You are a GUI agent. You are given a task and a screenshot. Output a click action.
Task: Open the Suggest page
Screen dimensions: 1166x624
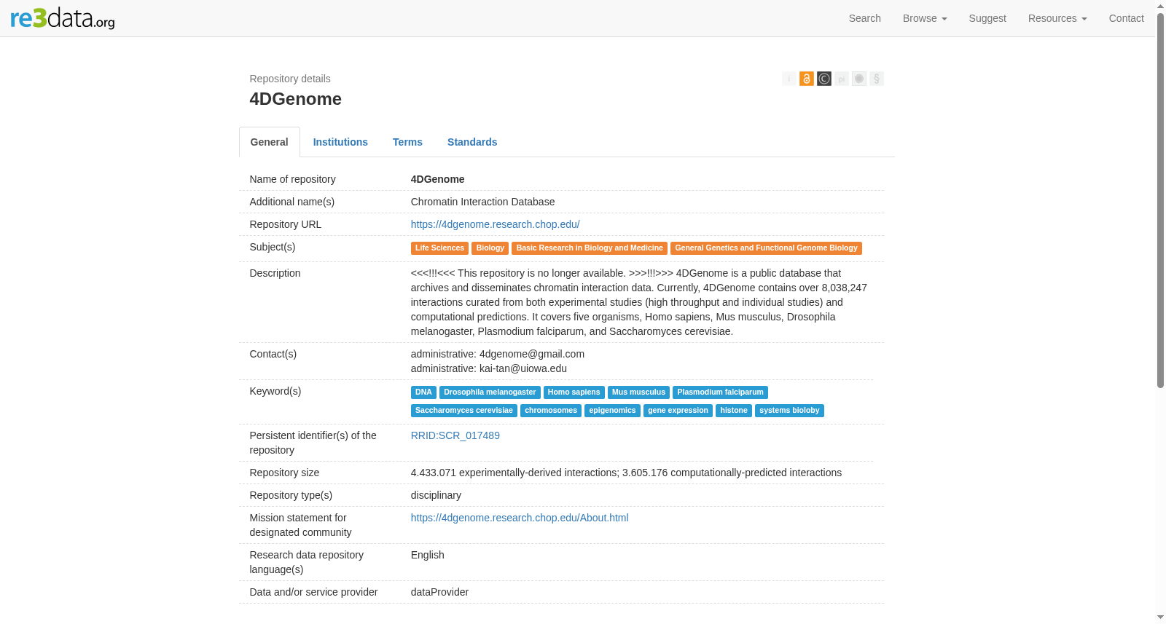[x=987, y=18]
